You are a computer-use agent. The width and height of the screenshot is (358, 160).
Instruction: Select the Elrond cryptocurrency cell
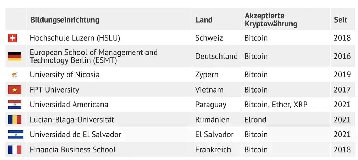coord(255,120)
